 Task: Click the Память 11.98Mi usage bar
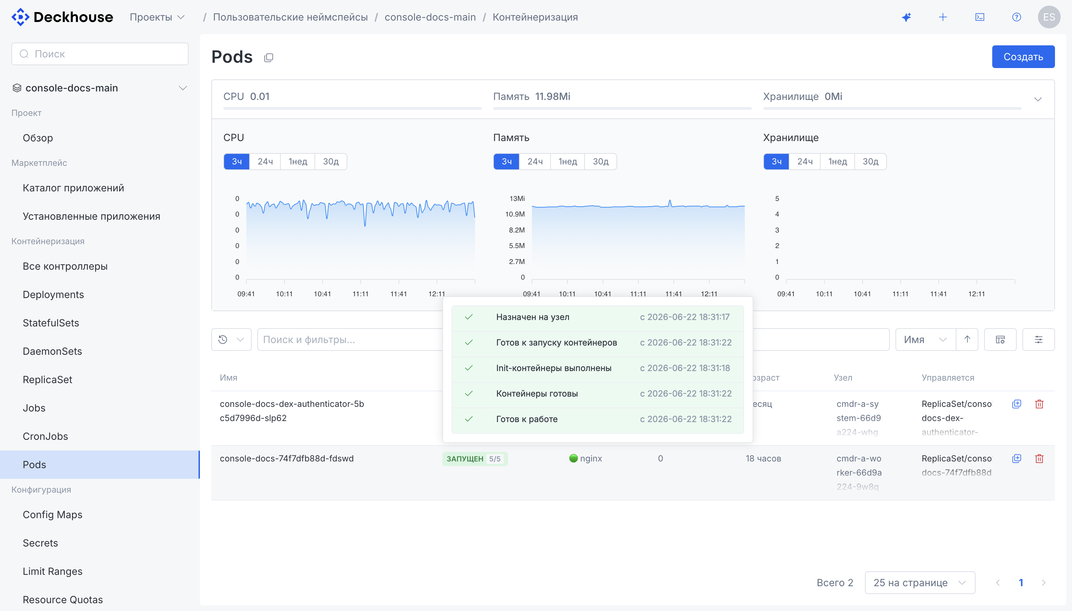click(x=622, y=108)
